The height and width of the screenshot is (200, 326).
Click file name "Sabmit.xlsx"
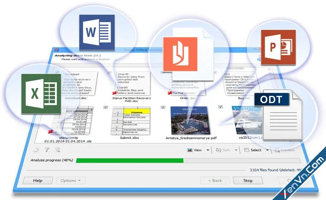(129, 138)
